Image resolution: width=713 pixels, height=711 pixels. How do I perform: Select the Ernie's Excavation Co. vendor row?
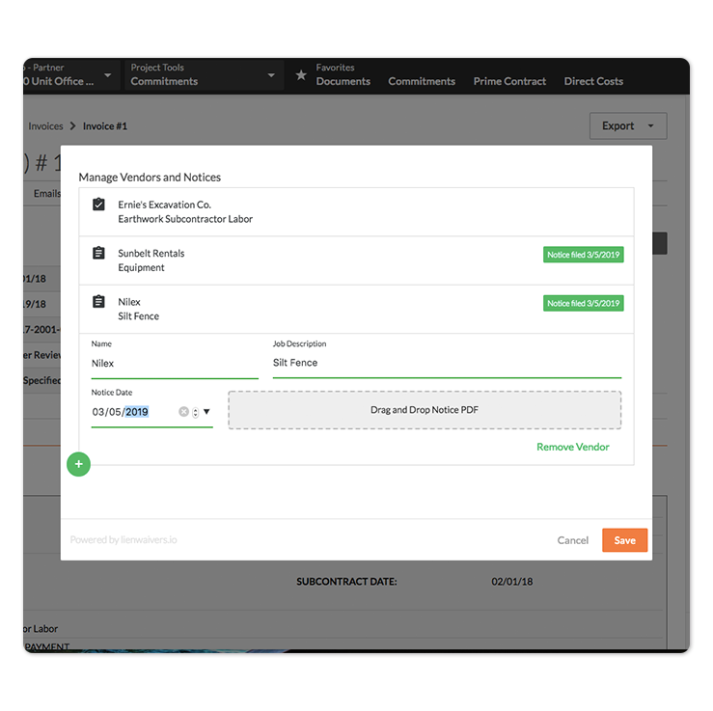coord(357,212)
